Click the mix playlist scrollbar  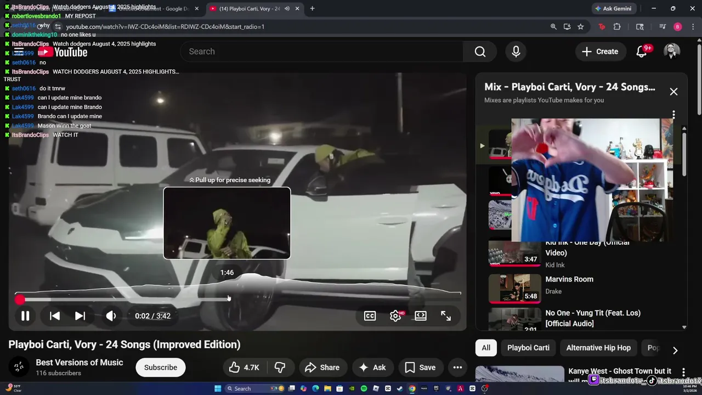(x=684, y=154)
